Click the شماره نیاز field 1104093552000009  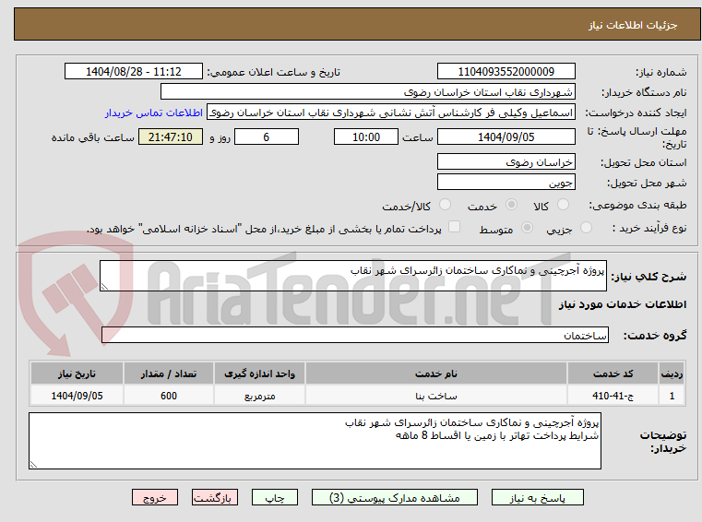click(506, 72)
